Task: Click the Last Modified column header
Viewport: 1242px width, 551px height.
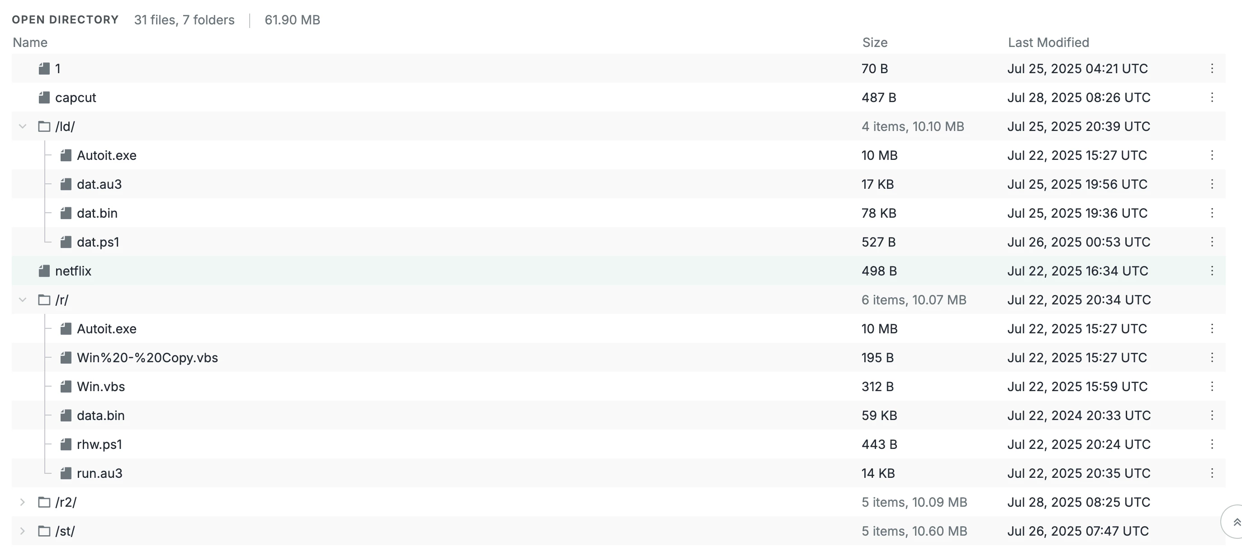Action: coord(1048,42)
